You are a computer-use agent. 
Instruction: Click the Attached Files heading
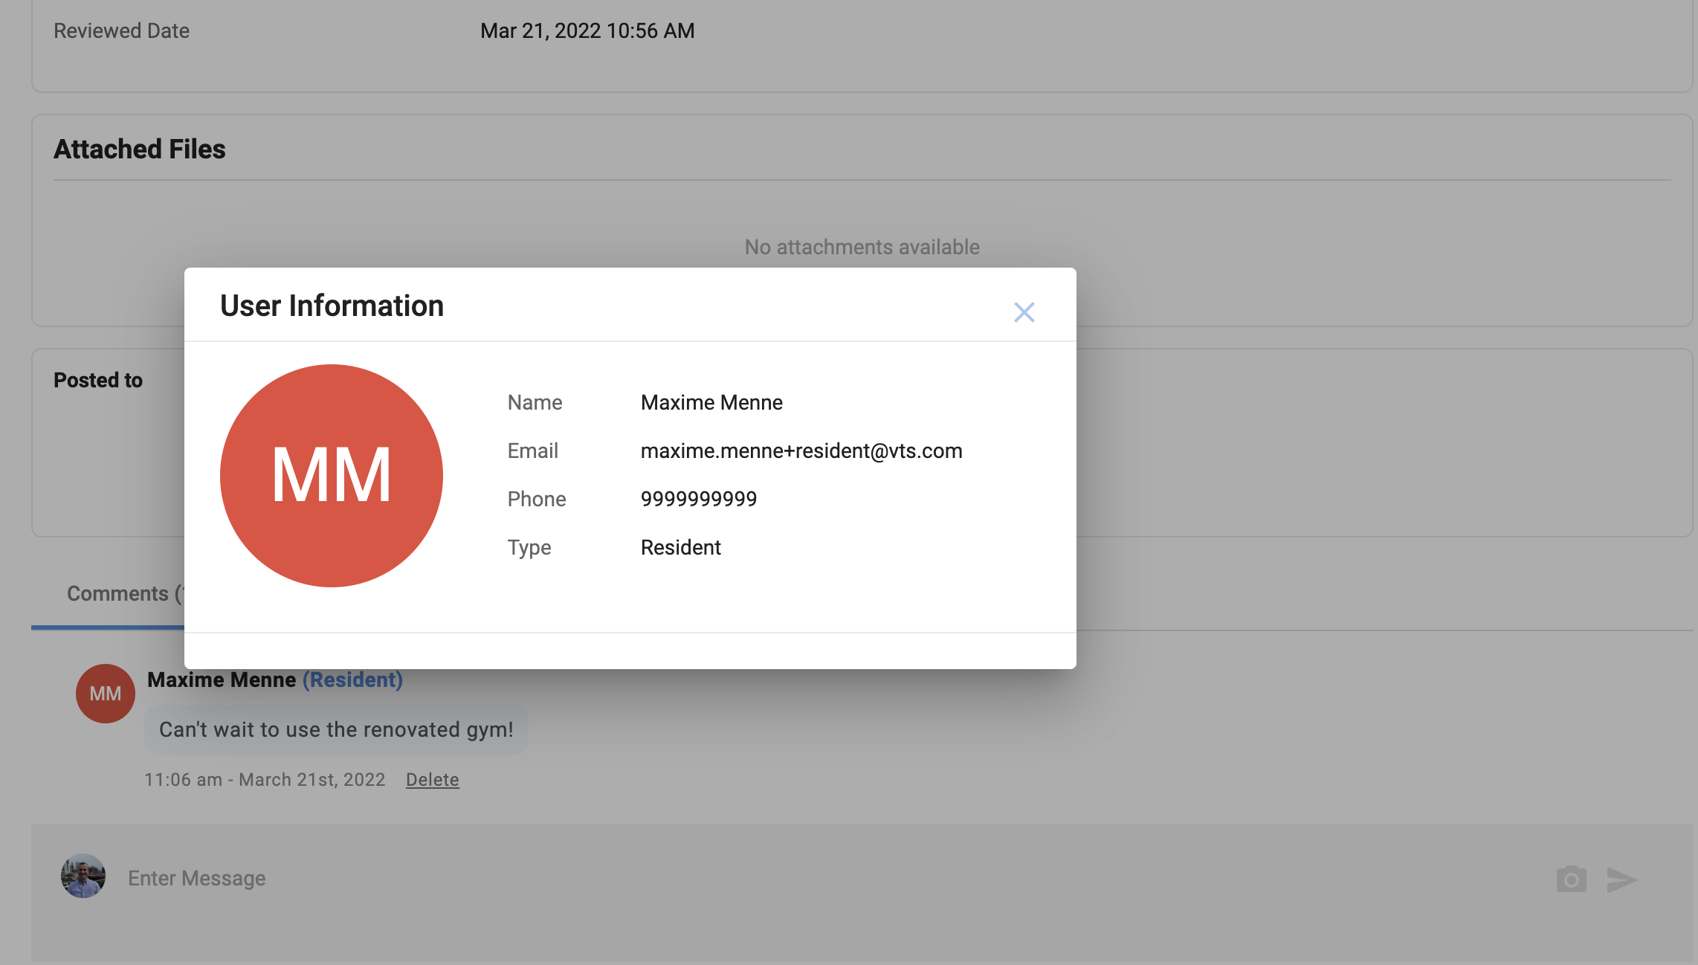(x=140, y=149)
